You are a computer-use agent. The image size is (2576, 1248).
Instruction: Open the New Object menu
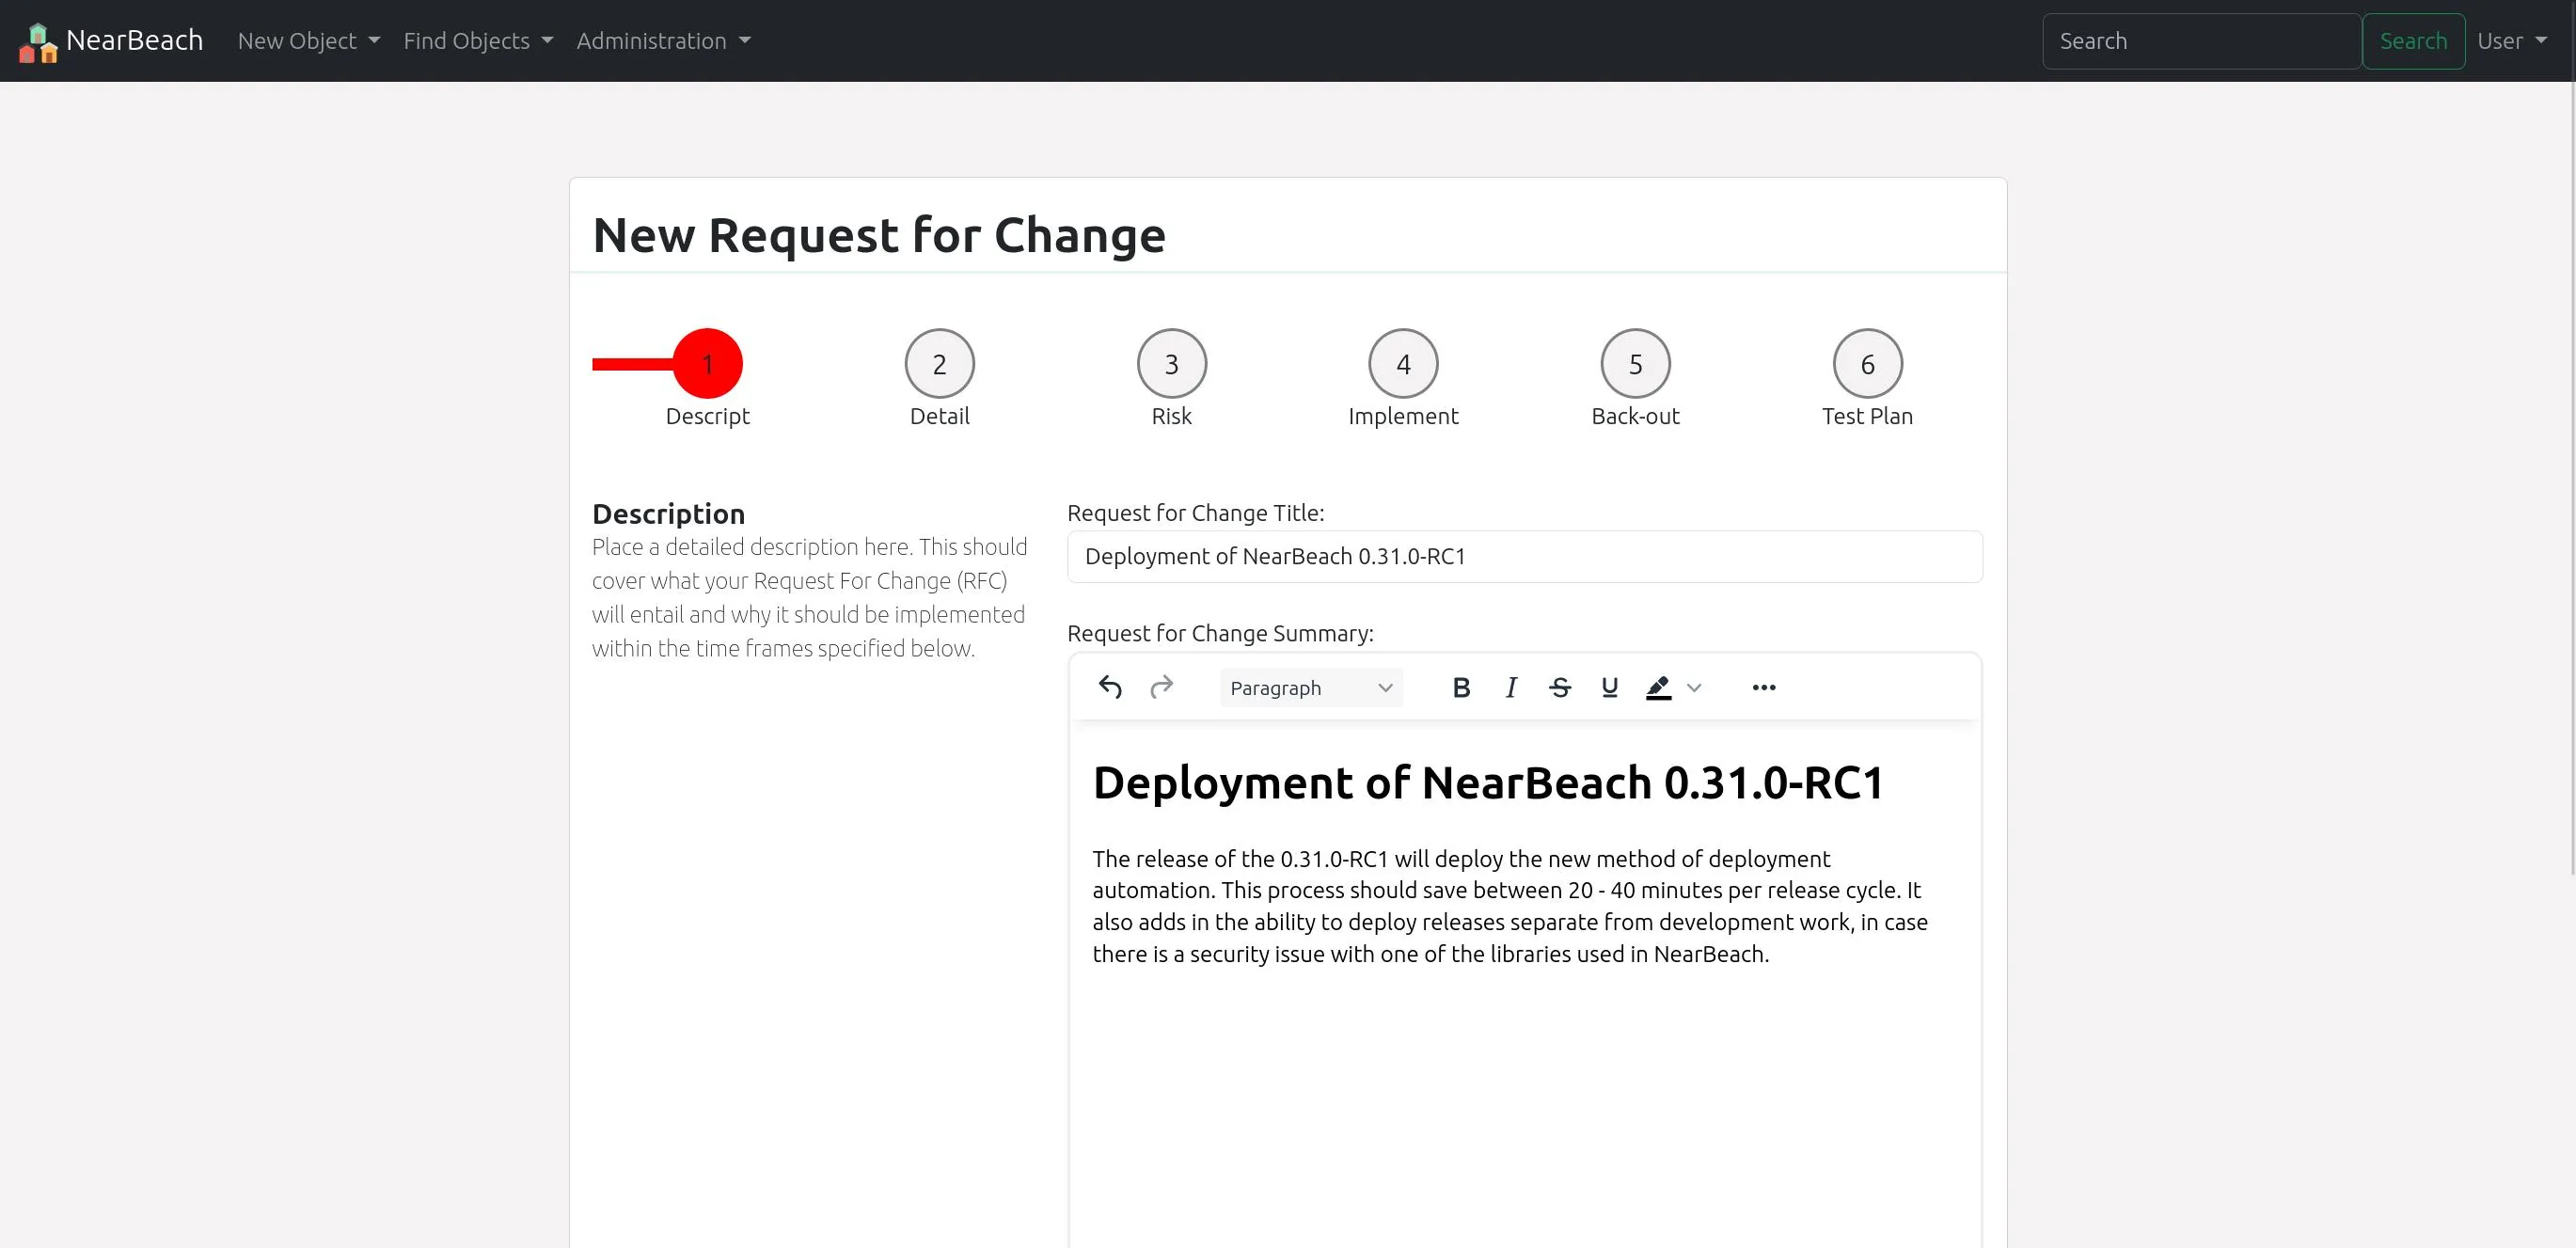pos(308,41)
